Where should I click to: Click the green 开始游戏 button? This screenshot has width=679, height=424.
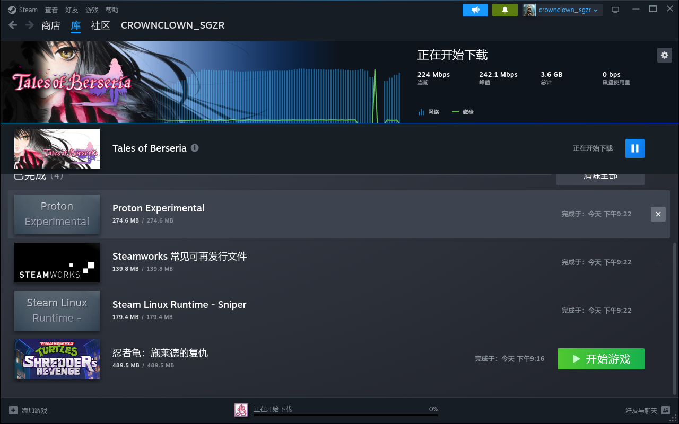coord(601,359)
